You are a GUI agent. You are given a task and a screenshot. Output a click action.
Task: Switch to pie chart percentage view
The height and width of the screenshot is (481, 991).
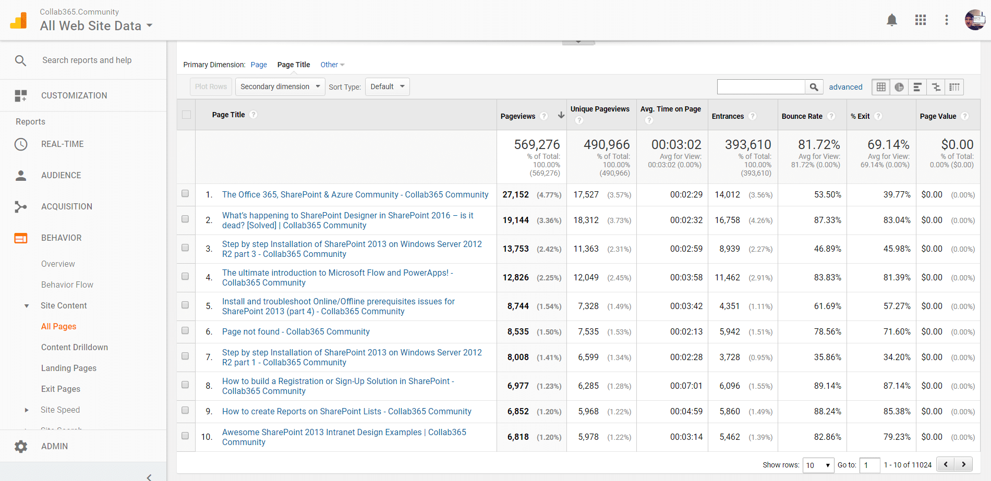pyautogui.click(x=899, y=87)
